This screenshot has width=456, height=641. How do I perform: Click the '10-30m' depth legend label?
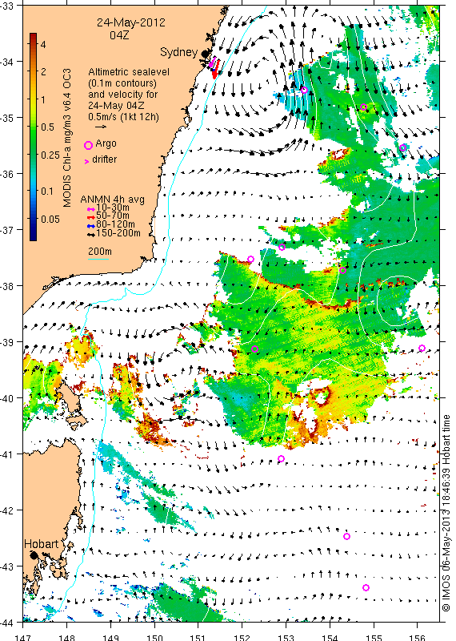coord(113,208)
